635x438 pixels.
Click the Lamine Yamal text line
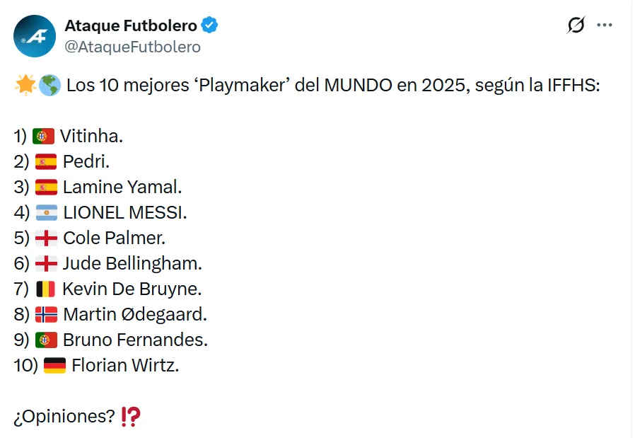122,188
